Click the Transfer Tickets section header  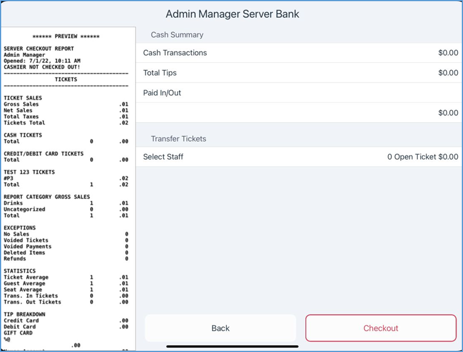178,139
